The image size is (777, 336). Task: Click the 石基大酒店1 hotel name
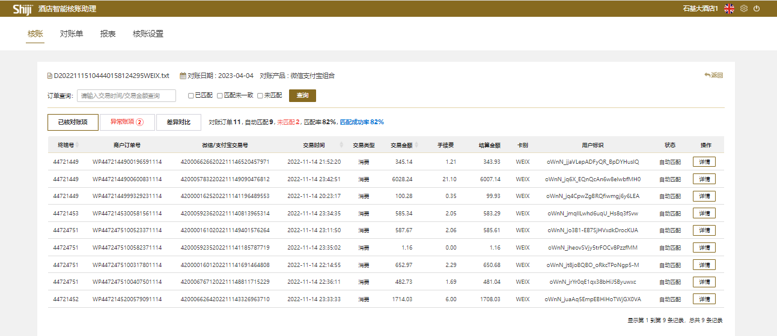coord(701,8)
